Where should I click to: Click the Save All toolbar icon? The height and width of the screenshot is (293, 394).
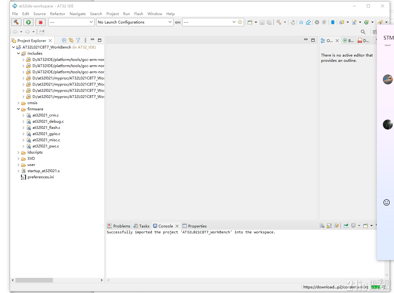tap(269, 22)
